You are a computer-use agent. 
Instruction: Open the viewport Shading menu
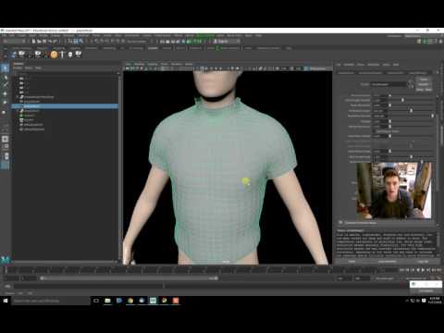(x=140, y=64)
